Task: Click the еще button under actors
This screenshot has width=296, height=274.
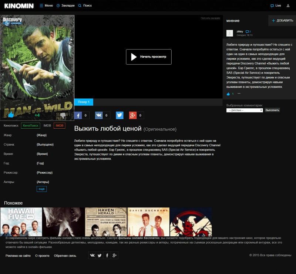Action: (41, 189)
